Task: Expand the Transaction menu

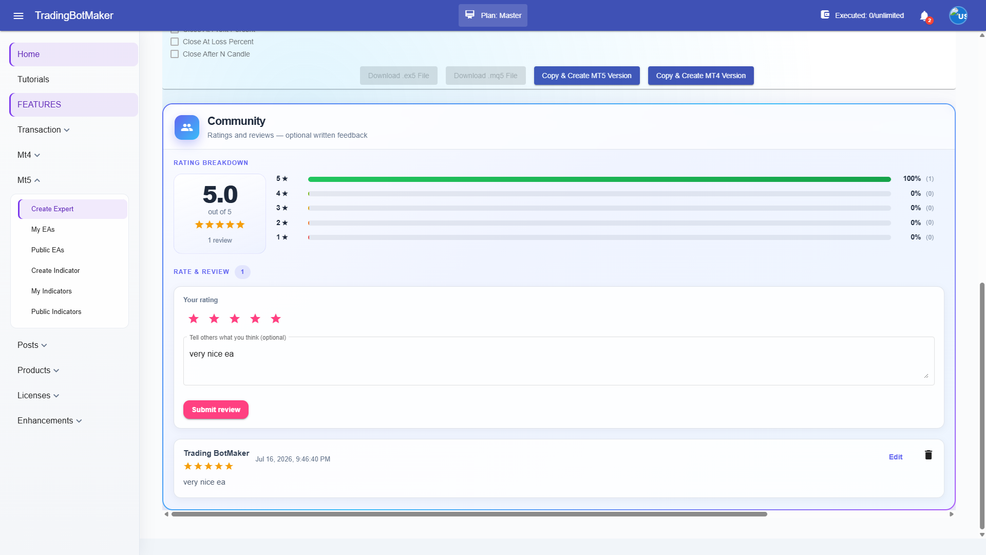Action: point(43,129)
